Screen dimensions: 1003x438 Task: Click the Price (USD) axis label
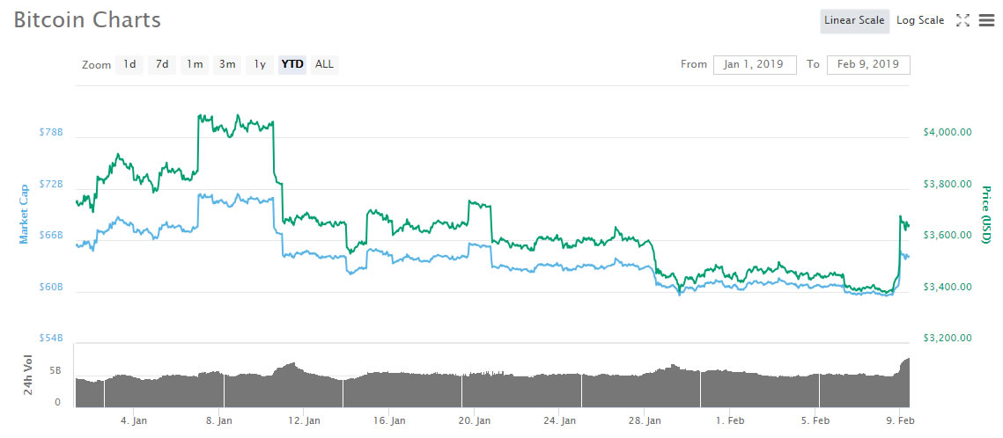coord(987,216)
